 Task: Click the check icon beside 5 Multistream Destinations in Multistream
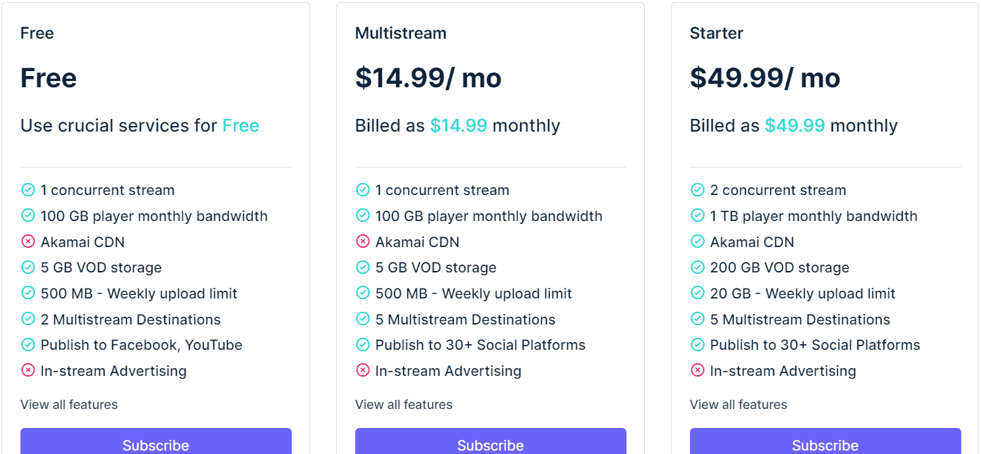click(x=363, y=319)
